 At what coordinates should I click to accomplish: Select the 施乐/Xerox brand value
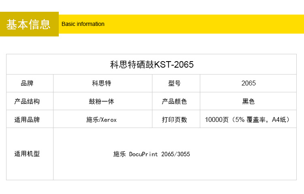(101, 119)
